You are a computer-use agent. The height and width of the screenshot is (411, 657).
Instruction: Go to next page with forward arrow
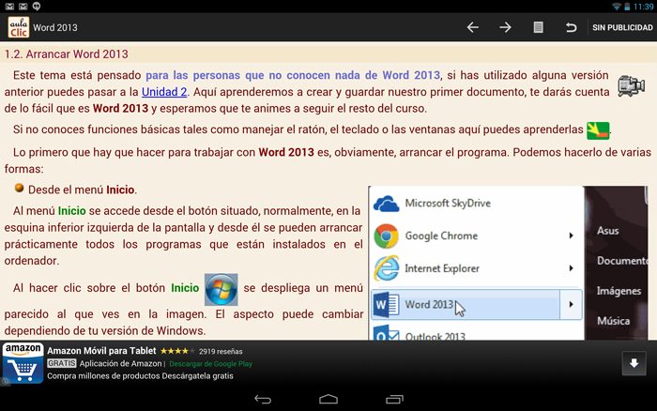505,27
